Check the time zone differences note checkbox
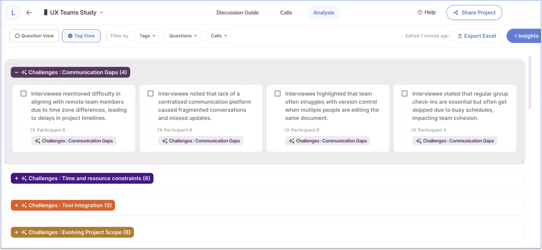The image size is (542, 250). (x=24, y=93)
